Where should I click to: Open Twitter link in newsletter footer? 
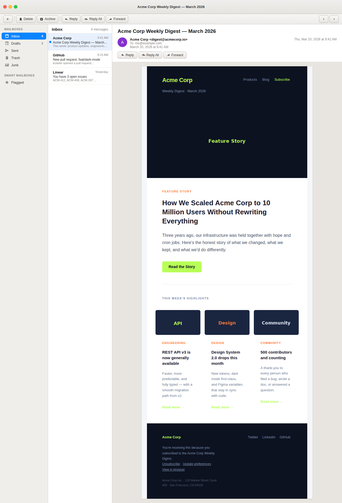pos(253,437)
